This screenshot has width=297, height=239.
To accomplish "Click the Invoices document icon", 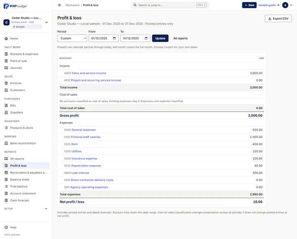I will (x=6, y=83).
